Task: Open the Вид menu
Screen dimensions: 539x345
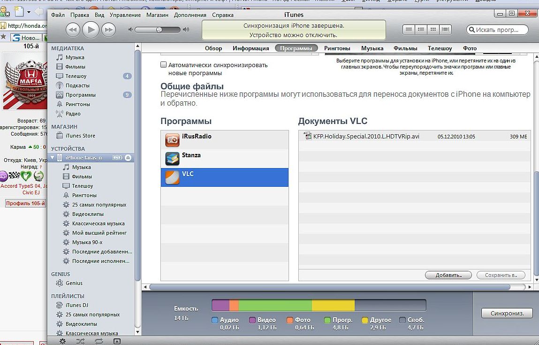Action: coord(99,15)
